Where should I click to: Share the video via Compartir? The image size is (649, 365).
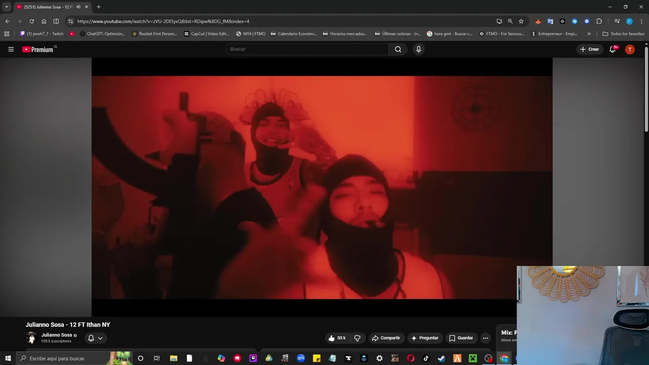tap(386, 338)
